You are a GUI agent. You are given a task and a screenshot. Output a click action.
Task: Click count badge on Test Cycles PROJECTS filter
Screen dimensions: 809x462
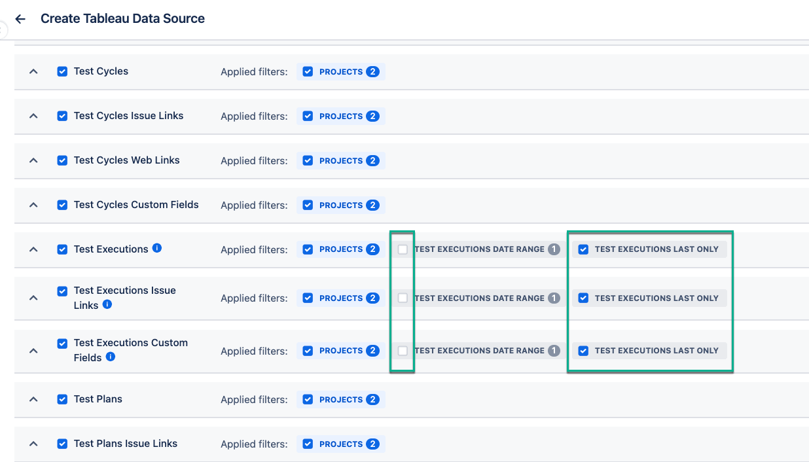372,71
